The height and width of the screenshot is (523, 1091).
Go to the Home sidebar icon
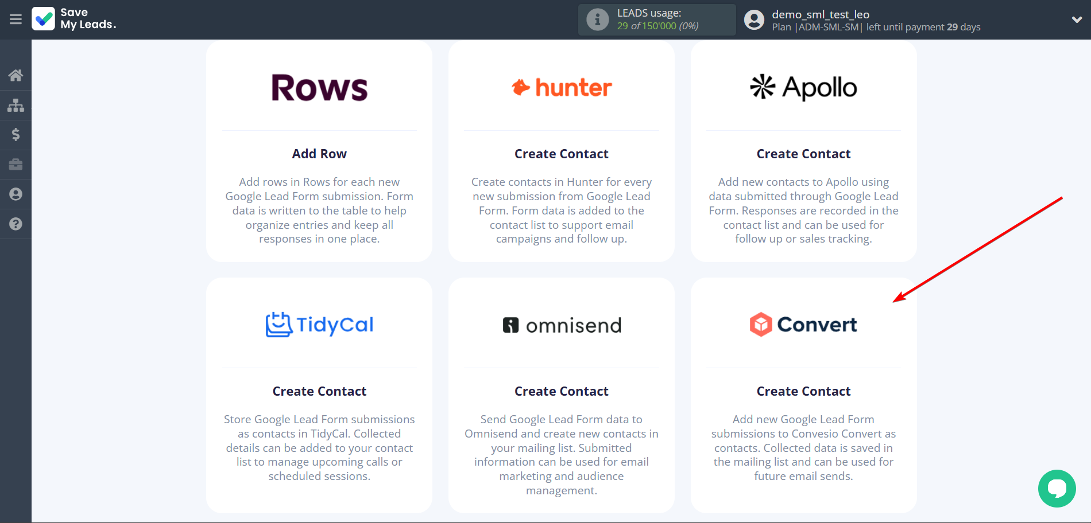point(16,75)
